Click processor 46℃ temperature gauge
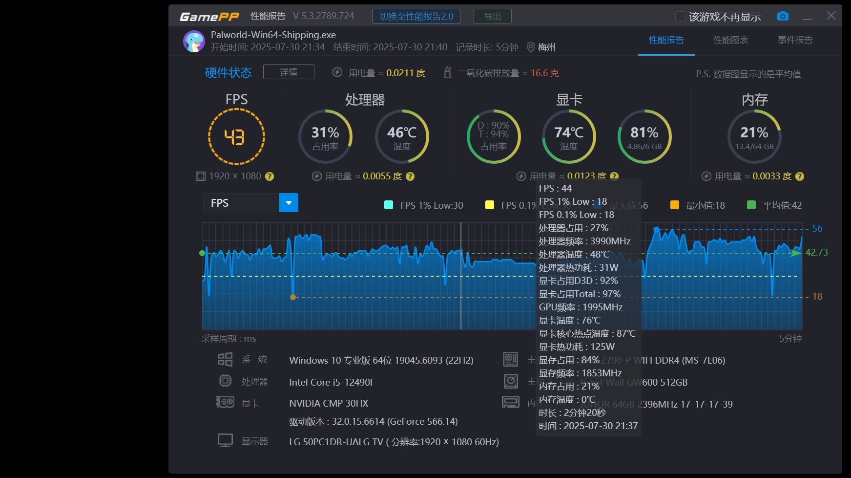 coord(402,137)
